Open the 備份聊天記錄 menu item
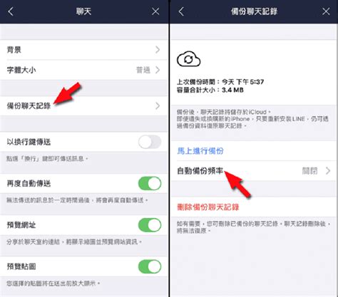The image size is (338, 297). (x=83, y=106)
